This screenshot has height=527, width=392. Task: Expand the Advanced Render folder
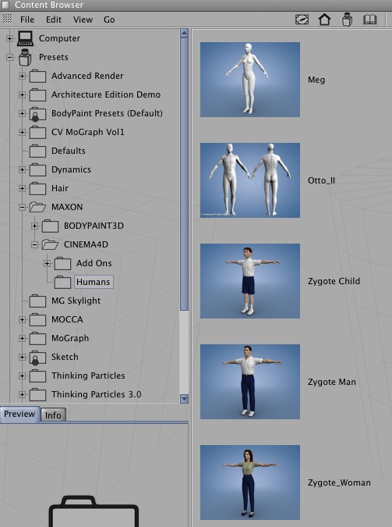point(22,77)
